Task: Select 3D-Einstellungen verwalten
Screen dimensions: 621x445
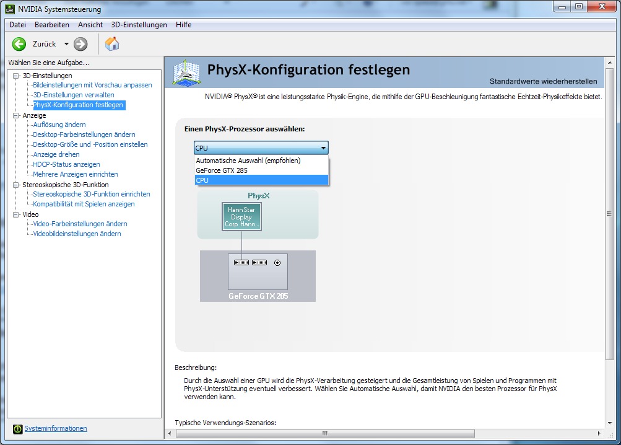Action: point(74,95)
